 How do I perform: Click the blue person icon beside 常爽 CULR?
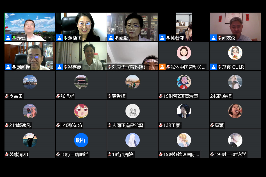click(214, 67)
